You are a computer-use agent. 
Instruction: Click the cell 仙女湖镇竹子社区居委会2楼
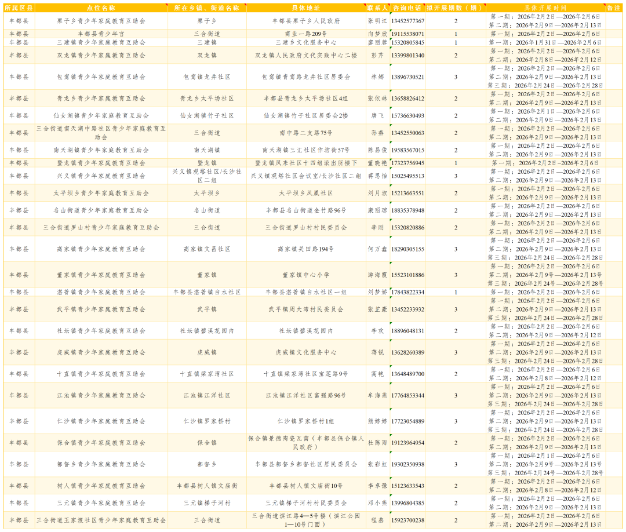click(x=306, y=116)
